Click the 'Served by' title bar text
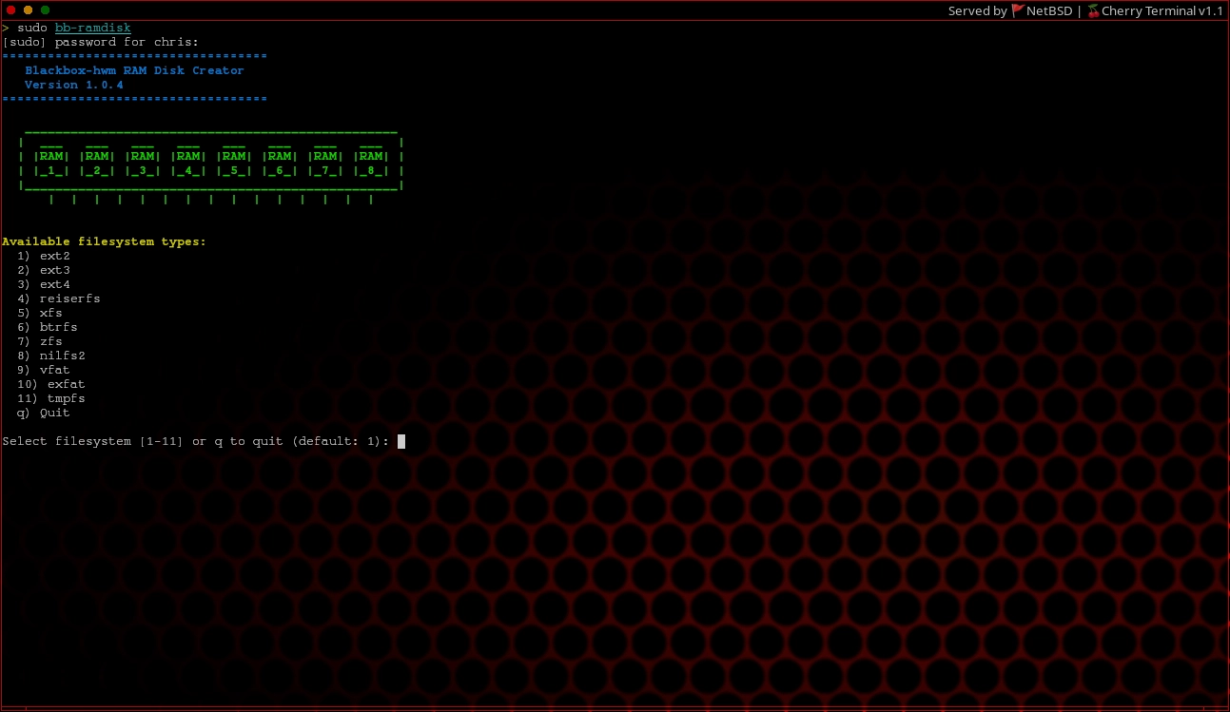1230x712 pixels. point(977,10)
